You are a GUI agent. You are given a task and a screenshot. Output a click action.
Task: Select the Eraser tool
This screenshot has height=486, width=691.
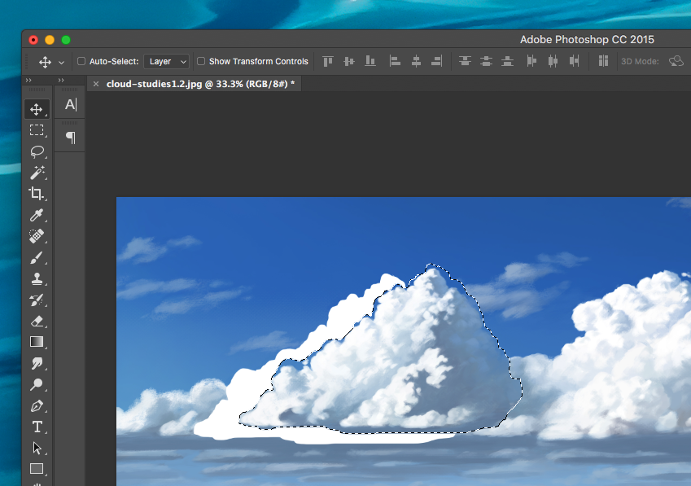point(37,321)
